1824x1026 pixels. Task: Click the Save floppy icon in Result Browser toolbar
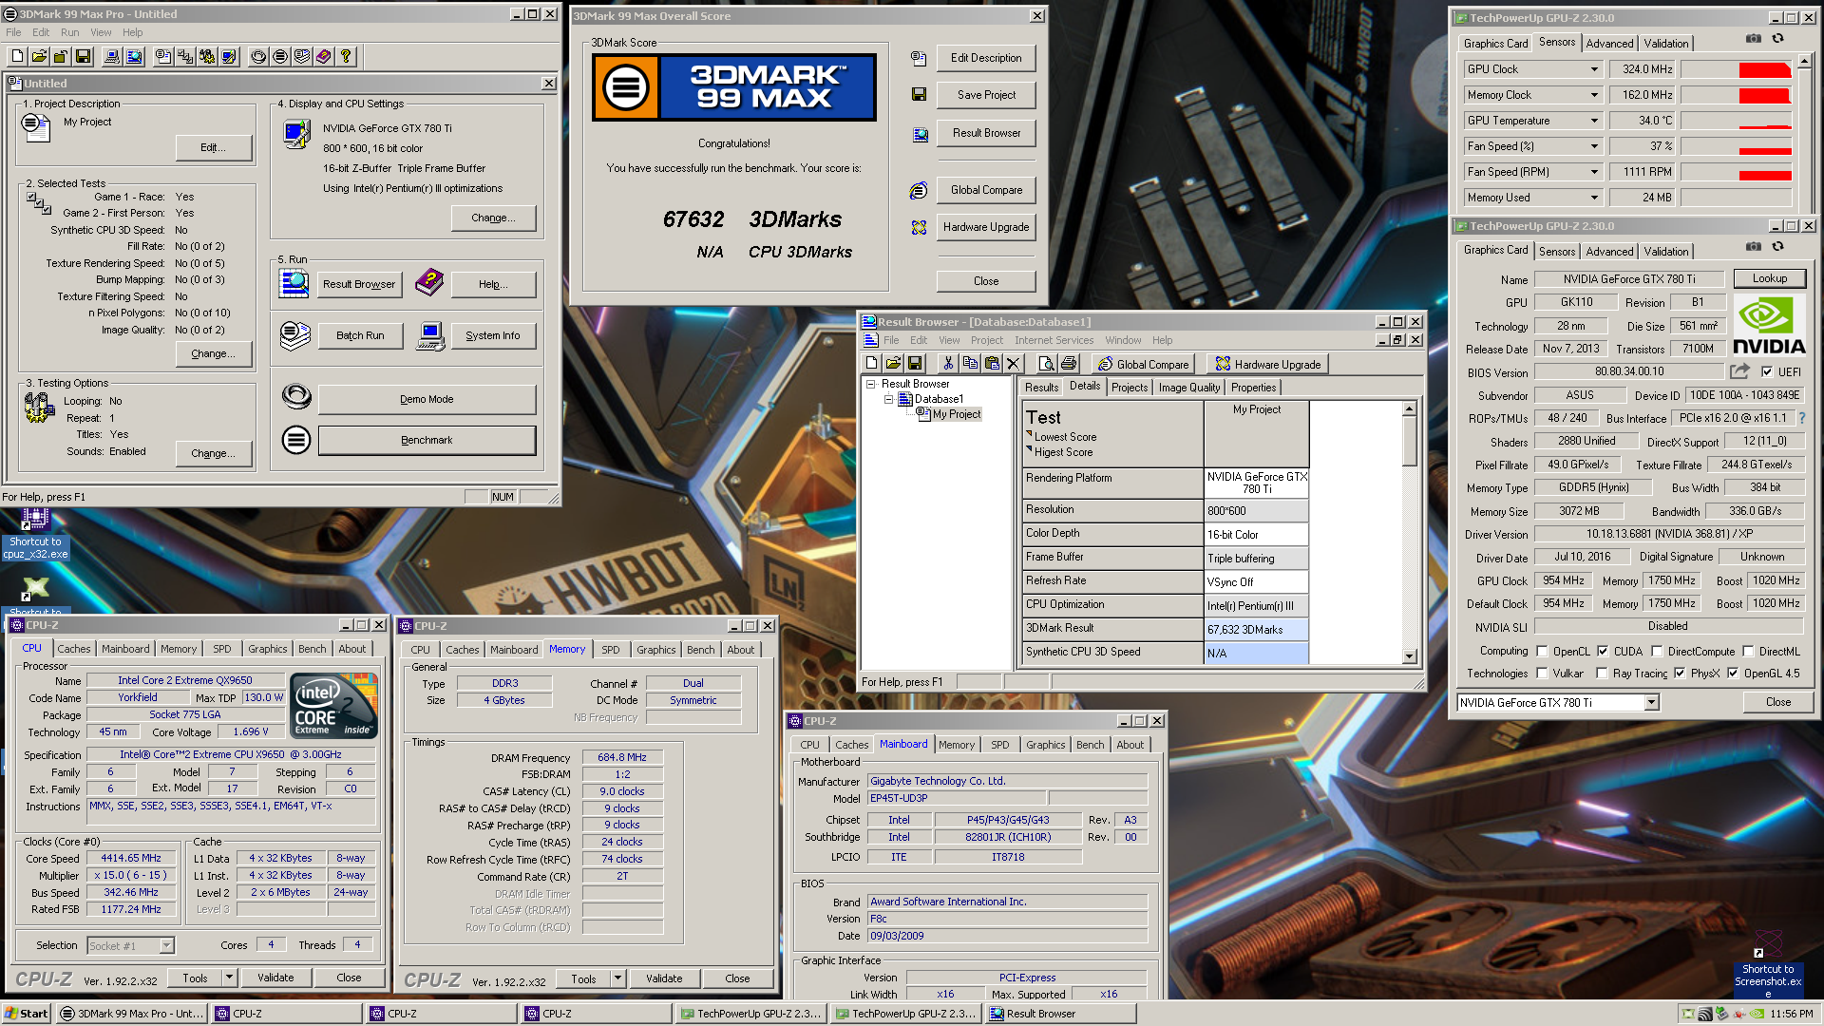pos(915,364)
